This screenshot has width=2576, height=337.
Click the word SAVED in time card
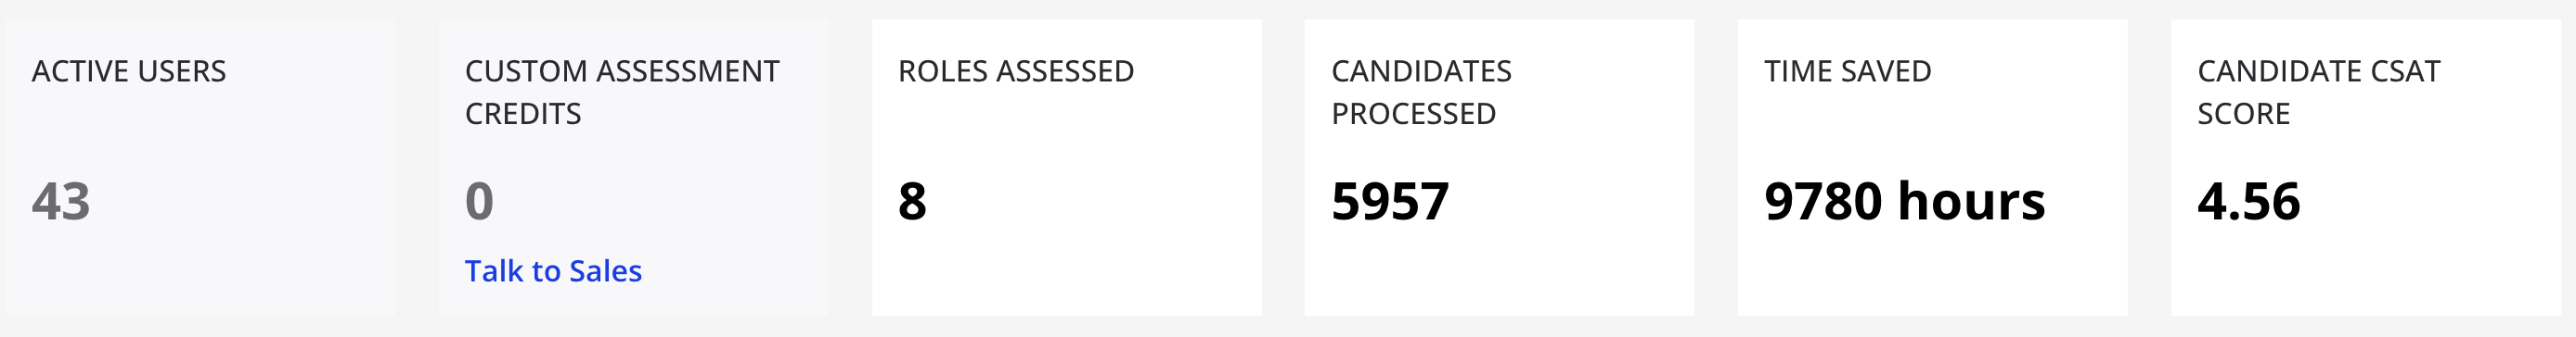(1890, 72)
